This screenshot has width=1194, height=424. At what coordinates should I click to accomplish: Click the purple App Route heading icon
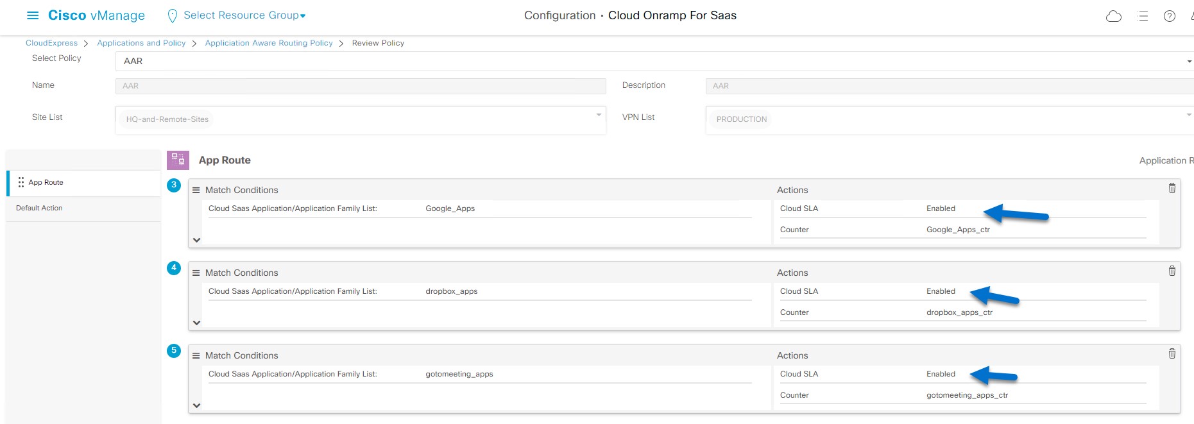[x=178, y=160]
